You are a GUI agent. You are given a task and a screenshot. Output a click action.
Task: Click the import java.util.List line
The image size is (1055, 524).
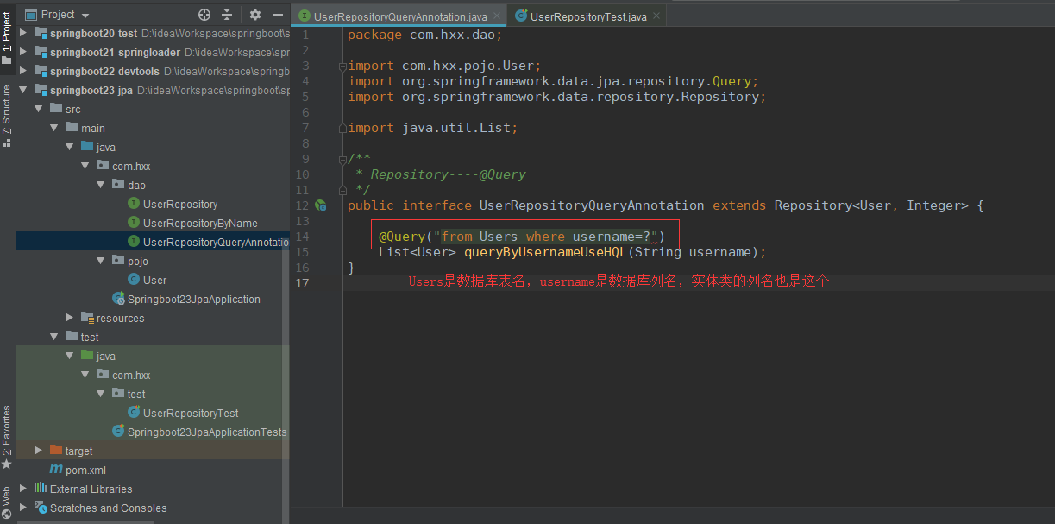432,128
